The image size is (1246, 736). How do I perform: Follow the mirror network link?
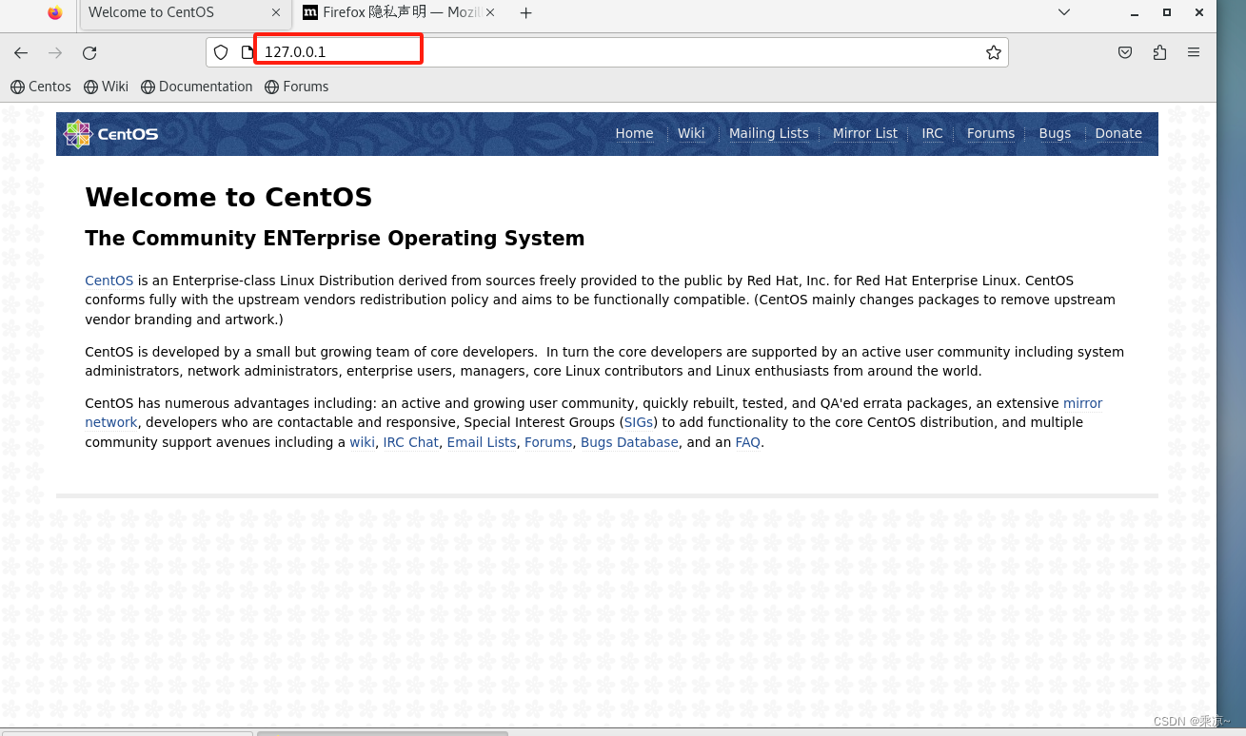1082,403
